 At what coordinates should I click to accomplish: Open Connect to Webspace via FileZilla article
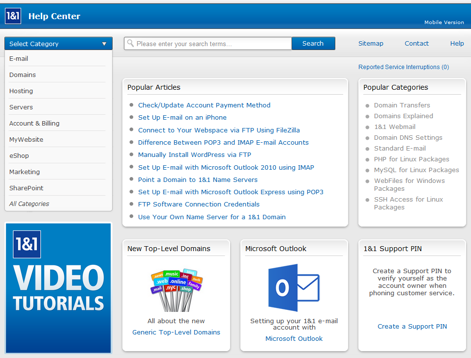point(219,130)
